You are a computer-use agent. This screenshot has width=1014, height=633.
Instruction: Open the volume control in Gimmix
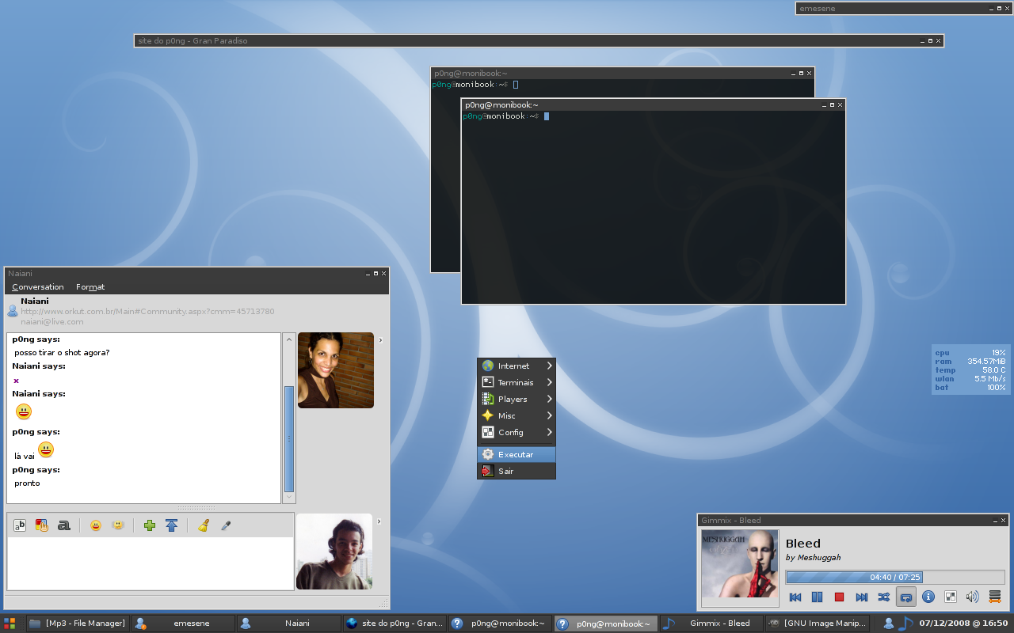tap(973, 597)
